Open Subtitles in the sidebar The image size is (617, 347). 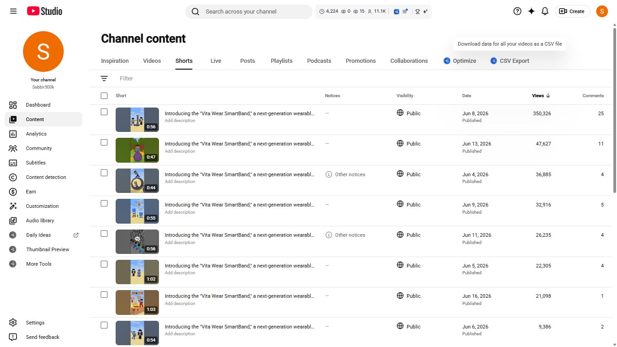pyautogui.click(x=43, y=163)
